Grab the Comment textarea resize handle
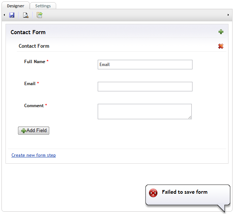The image size is (234, 215). click(x=190, y=117)
